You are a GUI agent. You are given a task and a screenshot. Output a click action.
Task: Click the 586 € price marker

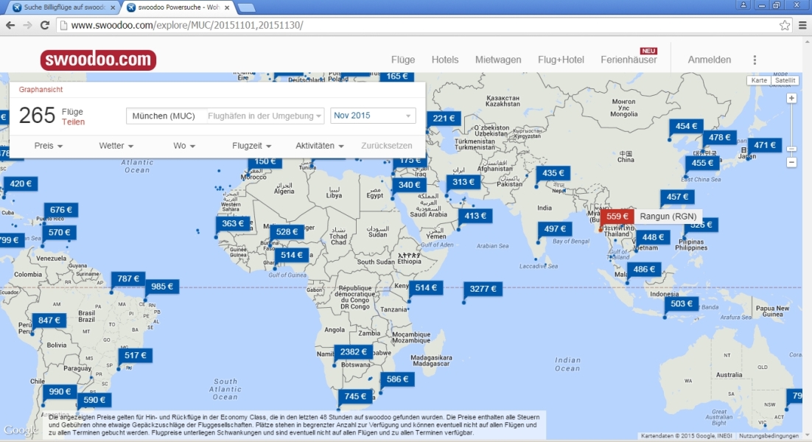coord(397,379)
